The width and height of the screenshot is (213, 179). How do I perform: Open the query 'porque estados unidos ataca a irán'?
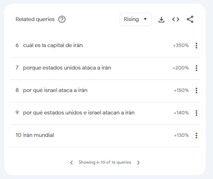(x=67, y=68)
